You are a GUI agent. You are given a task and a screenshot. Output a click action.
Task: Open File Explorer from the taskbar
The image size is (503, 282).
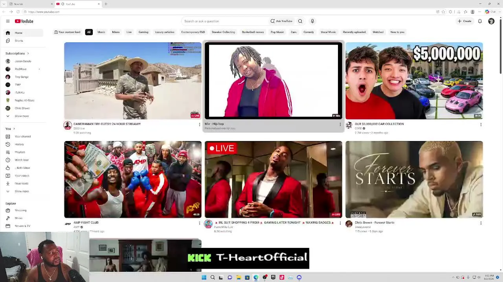point(239,277)
